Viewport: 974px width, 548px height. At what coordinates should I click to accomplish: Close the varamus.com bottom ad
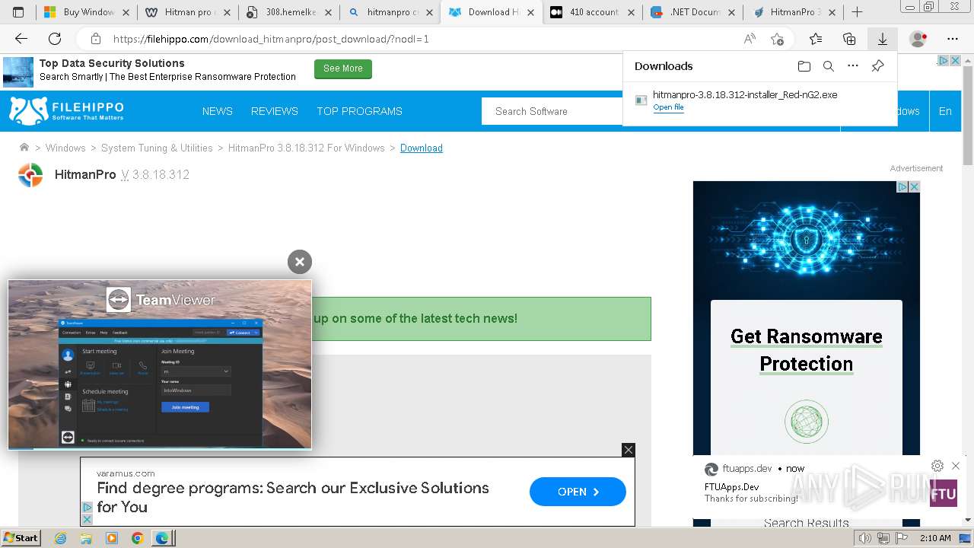628,450
